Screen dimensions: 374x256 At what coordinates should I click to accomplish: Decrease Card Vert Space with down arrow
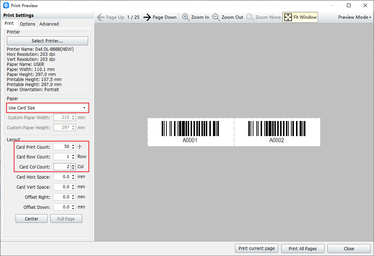[x=73, y=188]
